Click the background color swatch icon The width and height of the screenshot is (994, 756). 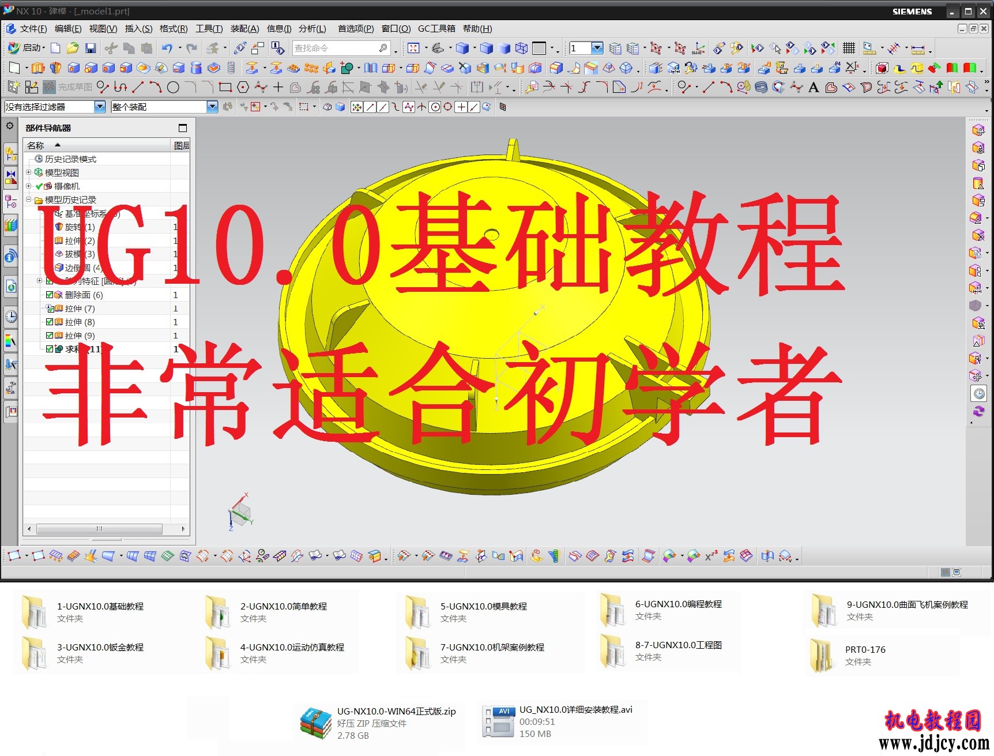539,48
